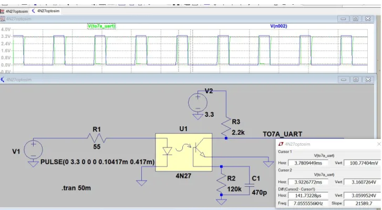Switch to the second 4N27optosim schematic tab
Screen dimensions: 382x210
[x=46, y=11]
